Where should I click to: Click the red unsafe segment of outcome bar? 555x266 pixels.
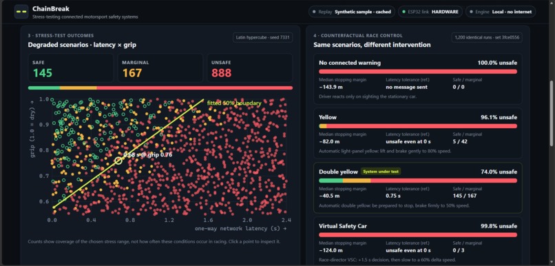[195, 88]
